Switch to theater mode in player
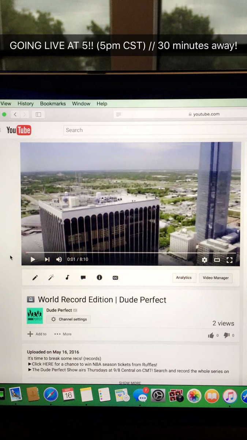The width and height of the screenshot is (247, 440). coord(217,260)
